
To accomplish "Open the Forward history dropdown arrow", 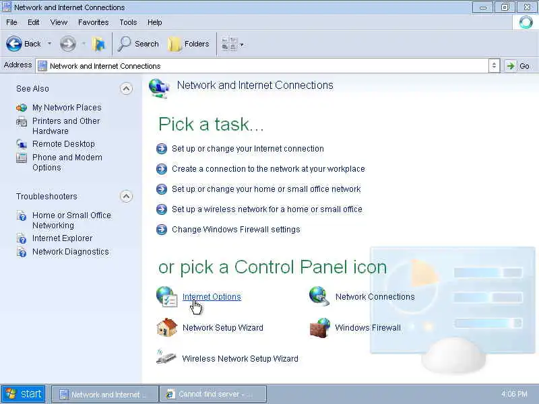I will [84, 44].
